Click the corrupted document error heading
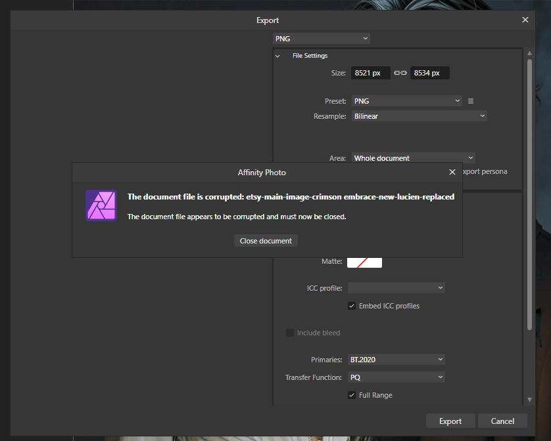 point(291,197)
